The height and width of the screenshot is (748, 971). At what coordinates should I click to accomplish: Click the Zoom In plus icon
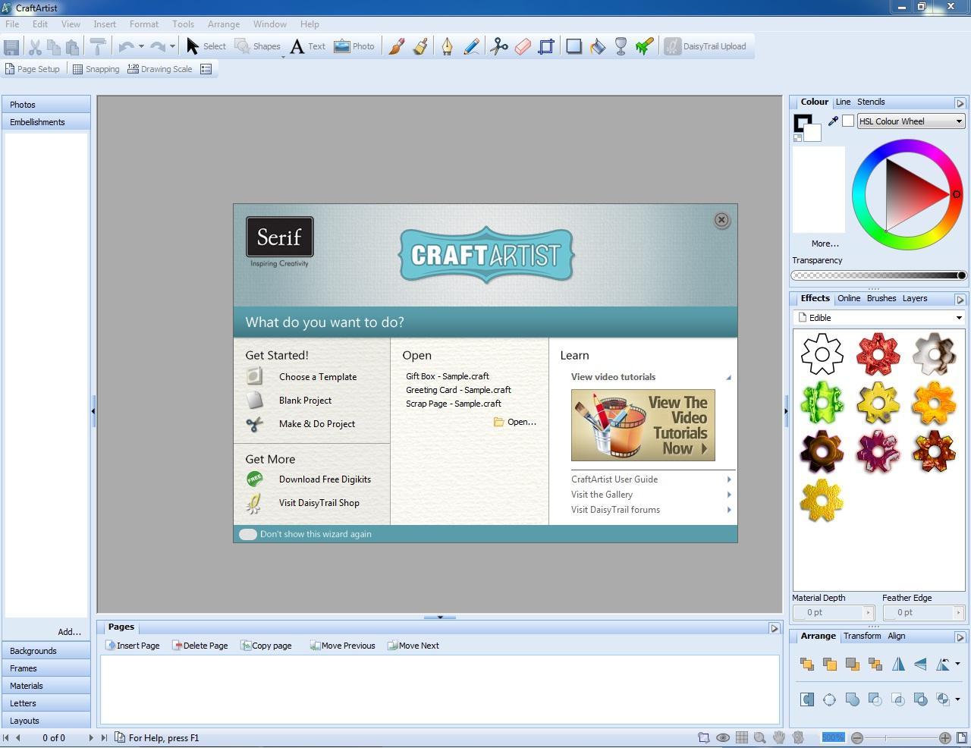[x=944, y=737]
